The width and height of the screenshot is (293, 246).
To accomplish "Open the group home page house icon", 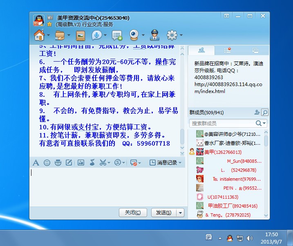I will click(x=39, y=35).
